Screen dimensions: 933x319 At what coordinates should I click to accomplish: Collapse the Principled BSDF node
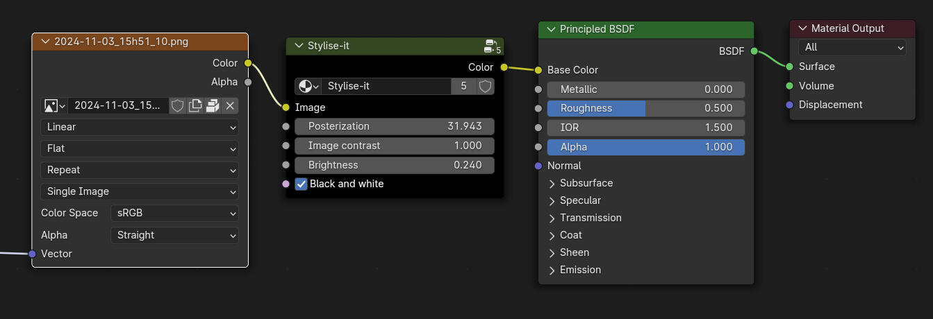pos(552,29)
